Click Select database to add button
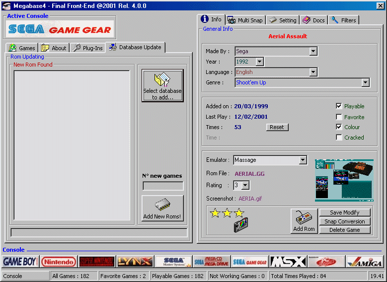The image size is (387, 282). coord(162,85)
